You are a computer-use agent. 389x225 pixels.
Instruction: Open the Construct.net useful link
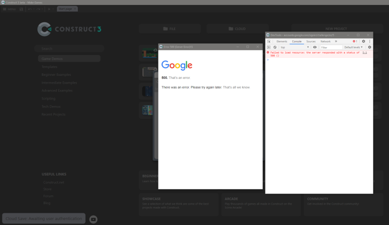53,182
